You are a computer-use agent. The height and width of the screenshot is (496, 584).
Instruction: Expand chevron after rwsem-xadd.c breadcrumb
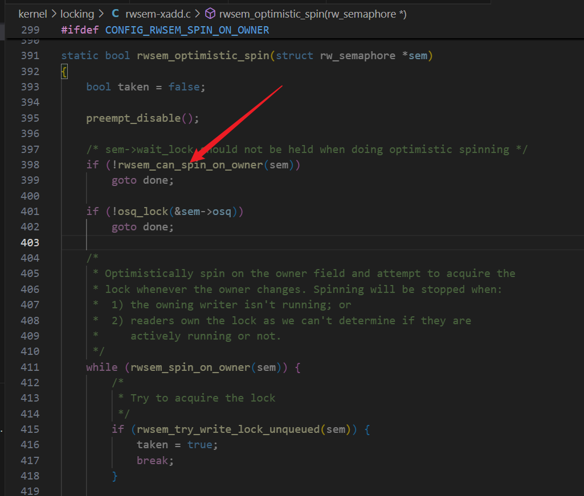click(197, 14)
